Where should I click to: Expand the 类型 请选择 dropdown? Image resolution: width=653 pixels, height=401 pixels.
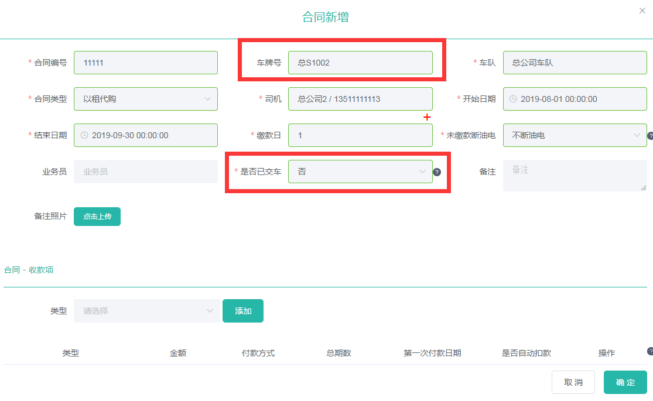pyautogui.click(x=145, y=311)
